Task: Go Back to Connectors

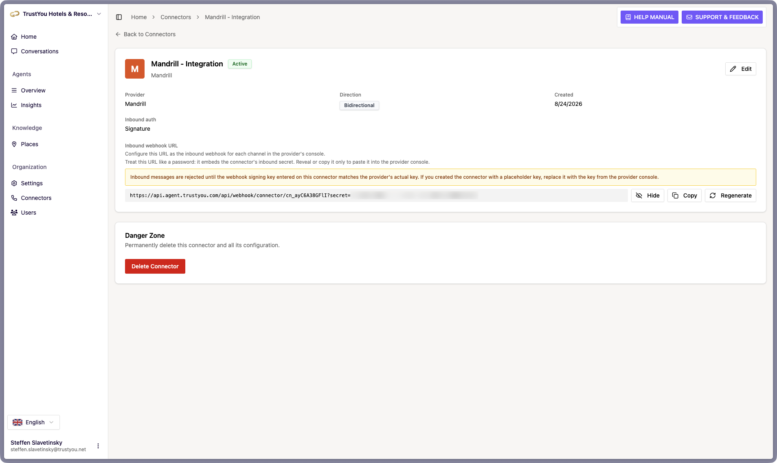Action: pos(145,34)
